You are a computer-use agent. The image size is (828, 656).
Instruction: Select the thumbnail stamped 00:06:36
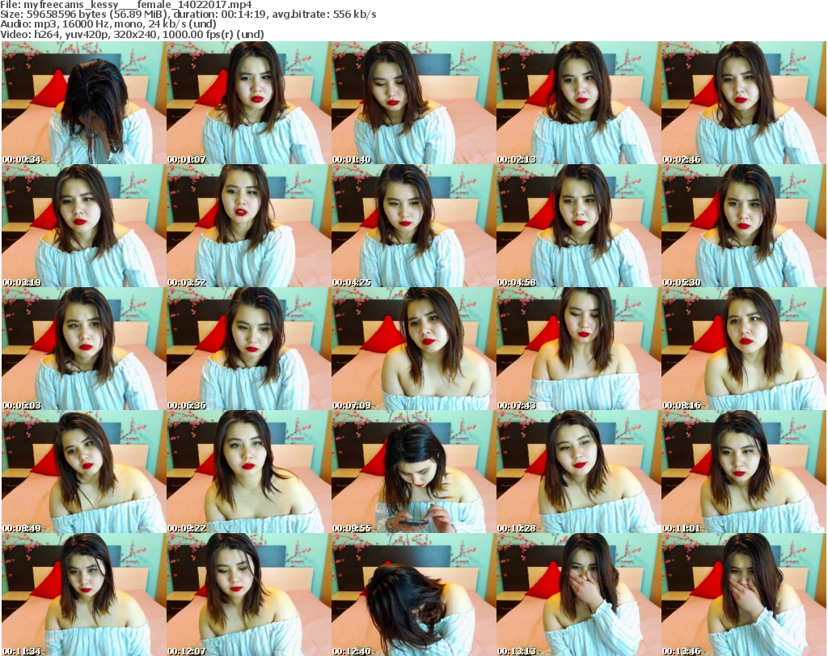tap(248, 349)
